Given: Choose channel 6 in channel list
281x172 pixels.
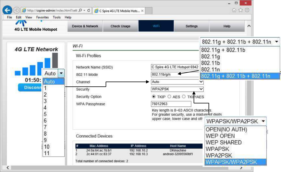Looking at the screenshot, I should (x=53, y=121).
